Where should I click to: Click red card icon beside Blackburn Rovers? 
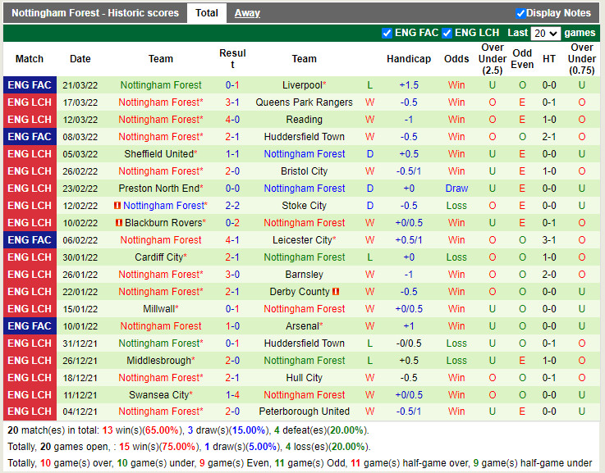pyautogui.click(x=119, y=223)
